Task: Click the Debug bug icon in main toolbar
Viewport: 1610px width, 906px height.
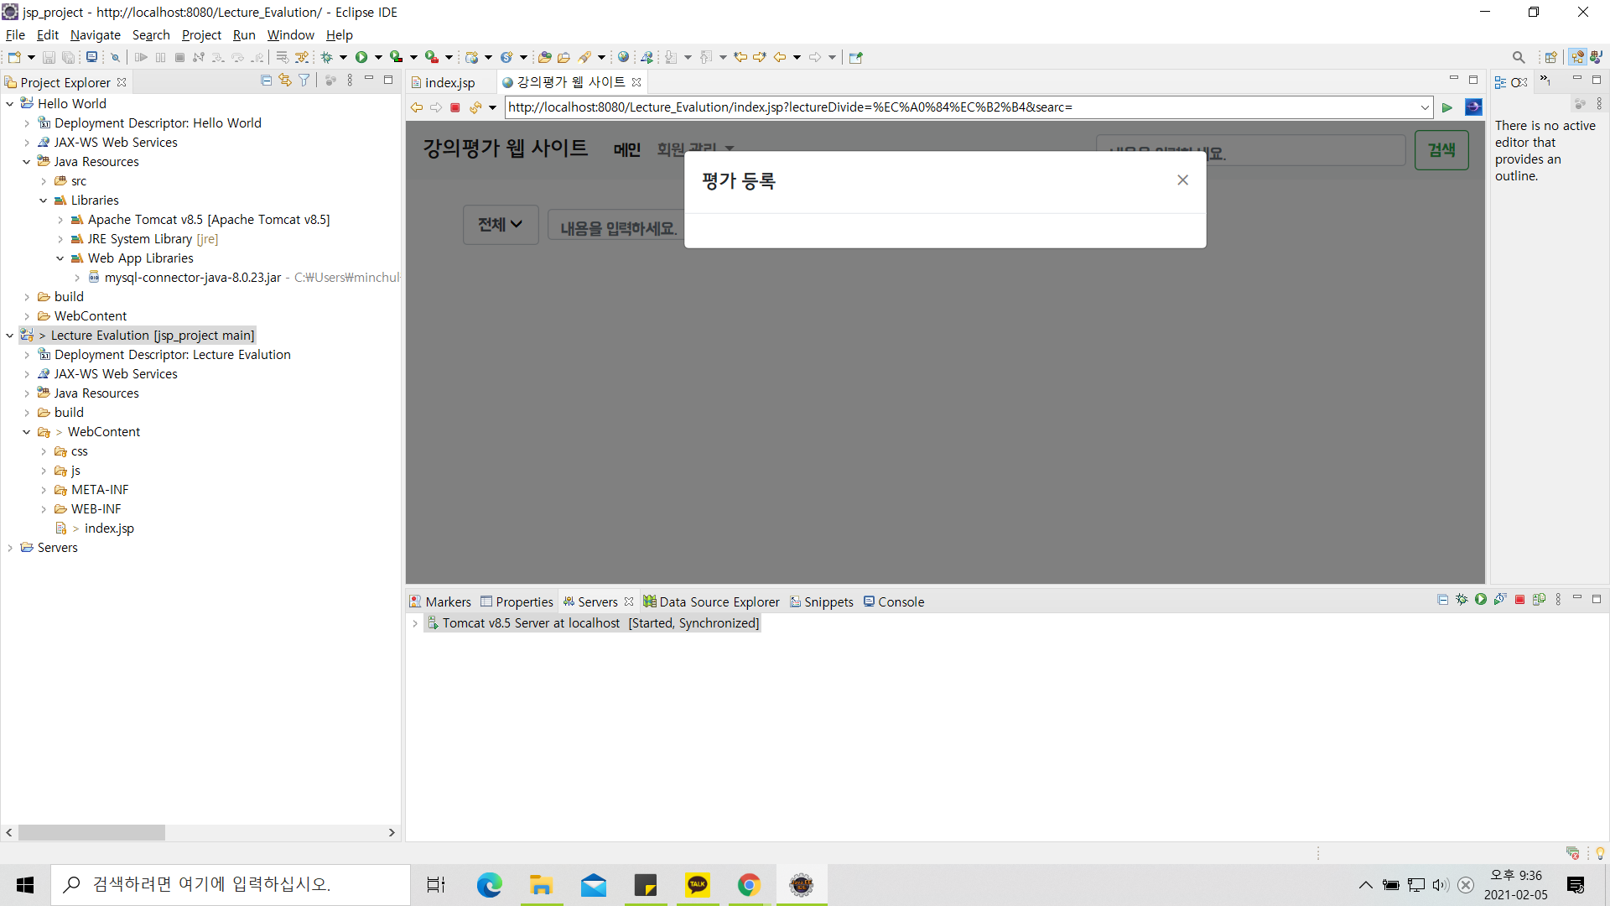Action: (327, 57)
